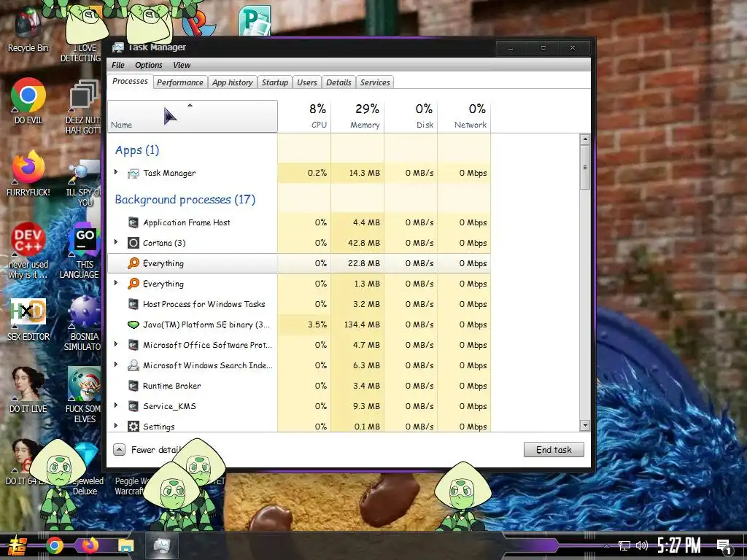The height and width of the screenshot is (560, 747).
Task: Open the Dev C++ desktop shortcut
Action: [28, 239]
